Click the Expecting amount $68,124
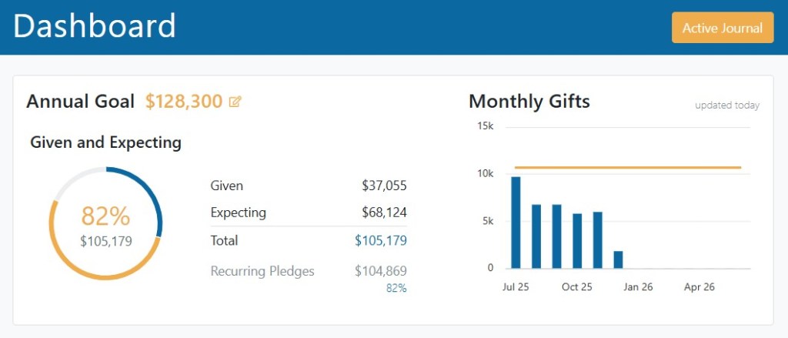The width and height of the screenshot is (788, 338). pos(384,213)
